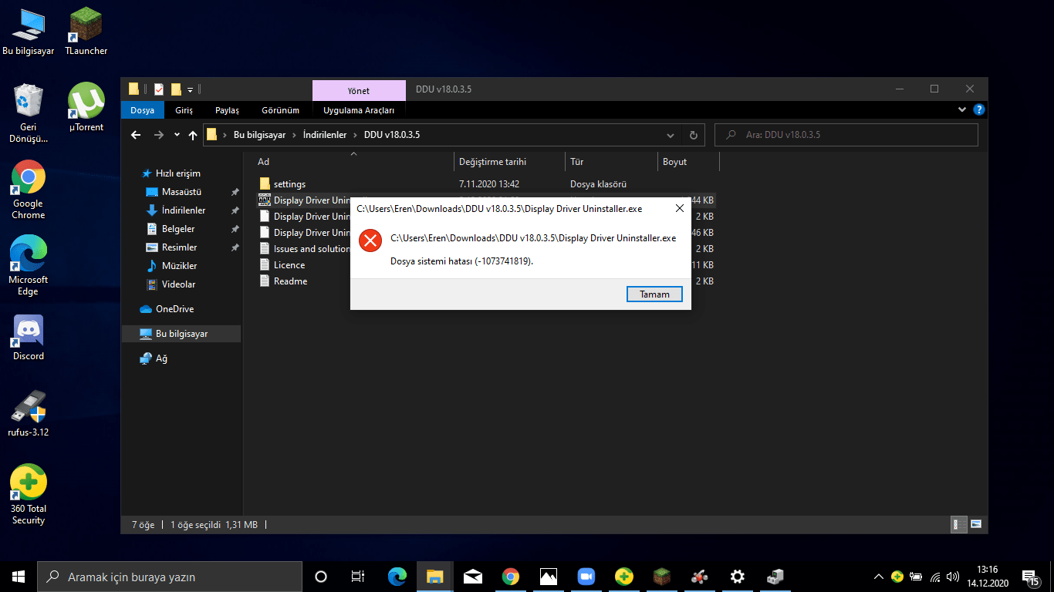Open the Mail app from the taskbar
Viewport: 1054px width, 592px height.
pyautogui.click(x=473, y=577)
